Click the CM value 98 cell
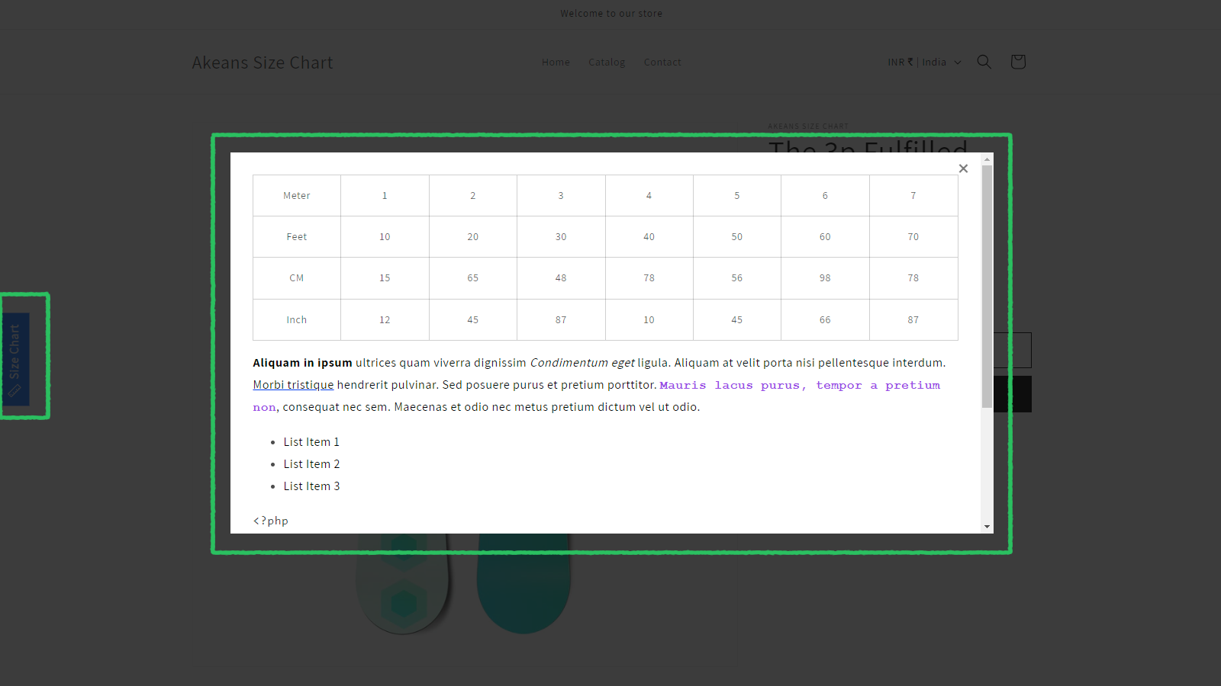The height and width of the screenshot is (686, 1221). (825, 278)
